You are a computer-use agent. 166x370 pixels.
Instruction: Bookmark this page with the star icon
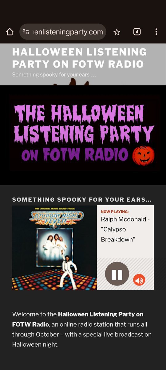117,32
